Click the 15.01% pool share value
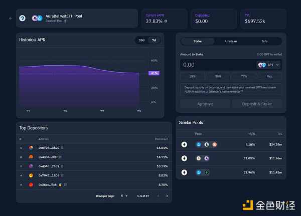 tap(162, 148)
